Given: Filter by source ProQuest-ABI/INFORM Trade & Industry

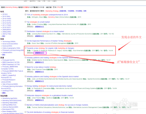Looking at the screenshot, I should pos(12,72).
